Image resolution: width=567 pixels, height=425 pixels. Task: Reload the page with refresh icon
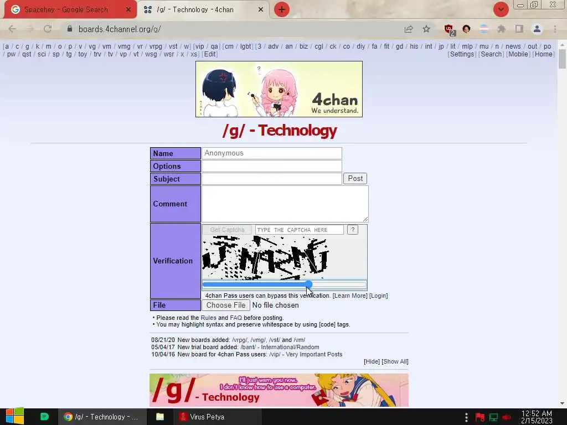[48, 29]
